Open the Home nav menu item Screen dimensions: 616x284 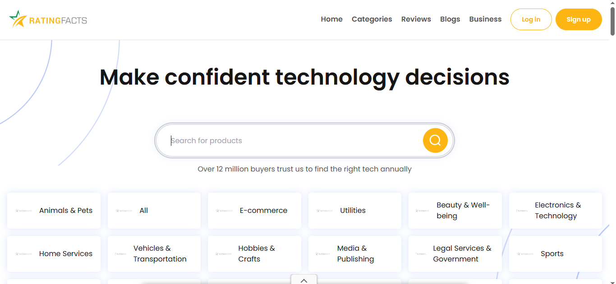coord(331,19)
